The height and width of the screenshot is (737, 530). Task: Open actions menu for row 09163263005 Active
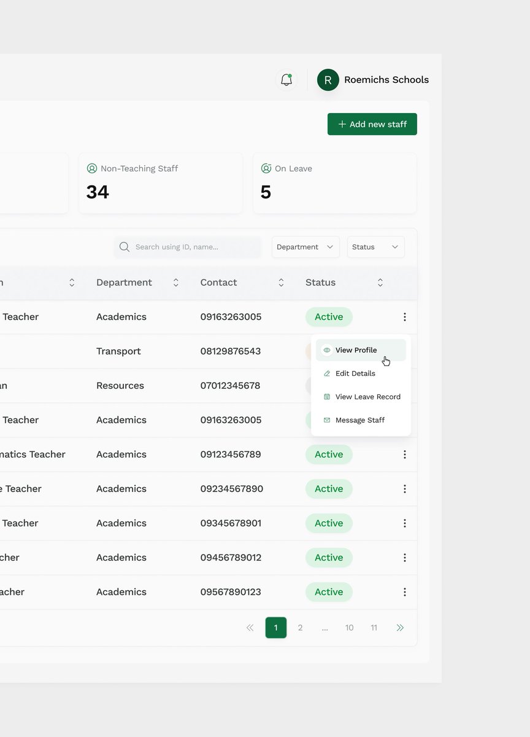tap(405, 317)
